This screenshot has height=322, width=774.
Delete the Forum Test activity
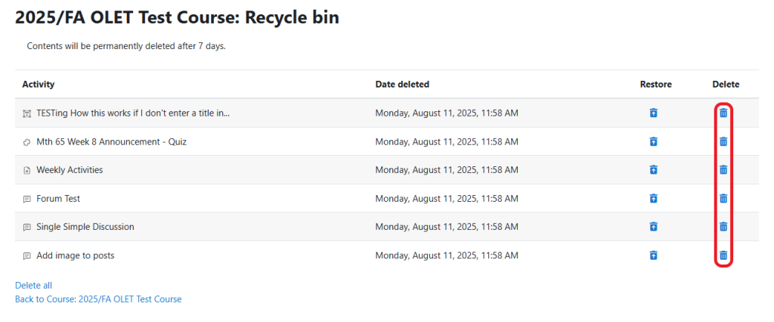(723, 199)
